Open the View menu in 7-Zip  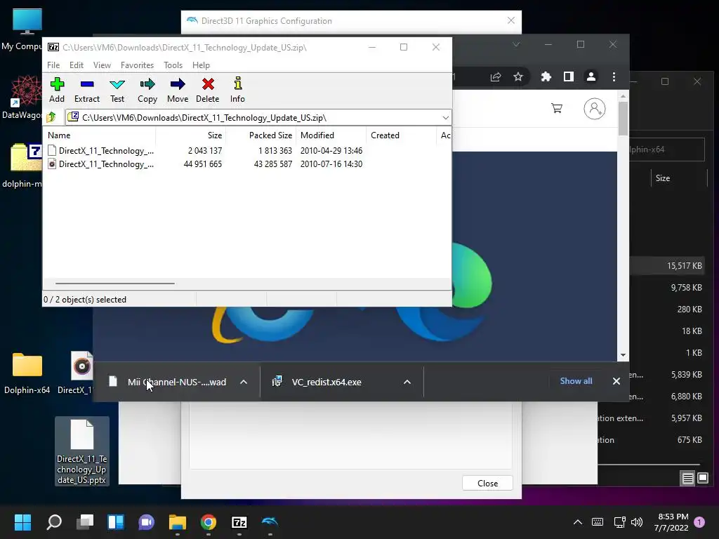[103, 65]
